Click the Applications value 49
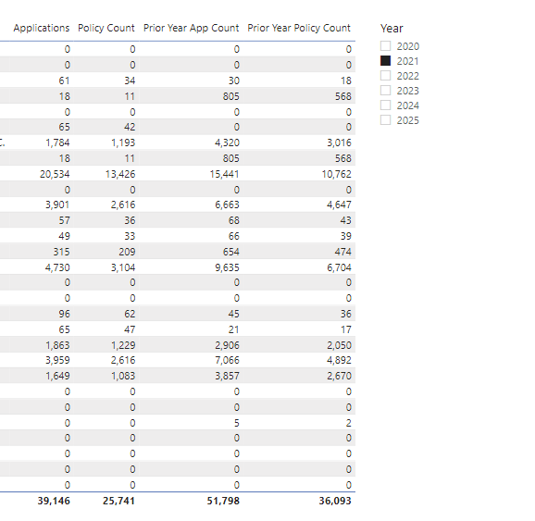Viewport: 535px width, 521px height. point(64,236)
